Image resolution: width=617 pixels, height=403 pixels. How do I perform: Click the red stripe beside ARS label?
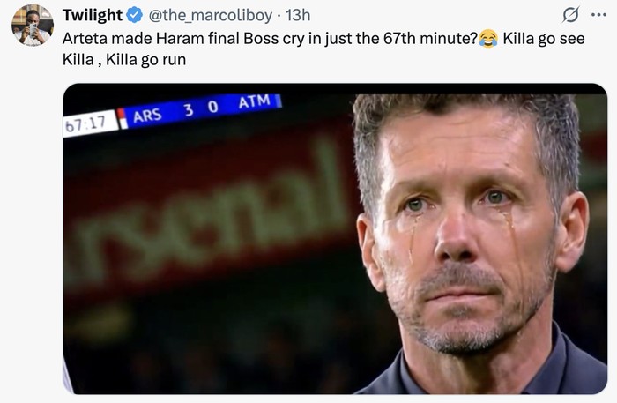pyautogui.click(x=123, y=118)
